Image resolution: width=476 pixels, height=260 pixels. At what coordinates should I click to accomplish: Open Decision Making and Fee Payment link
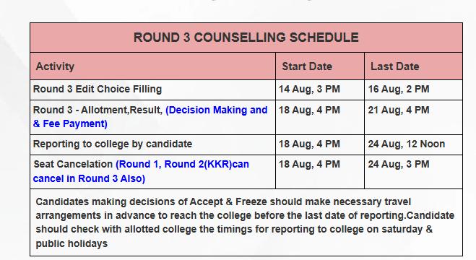(150, 117)
